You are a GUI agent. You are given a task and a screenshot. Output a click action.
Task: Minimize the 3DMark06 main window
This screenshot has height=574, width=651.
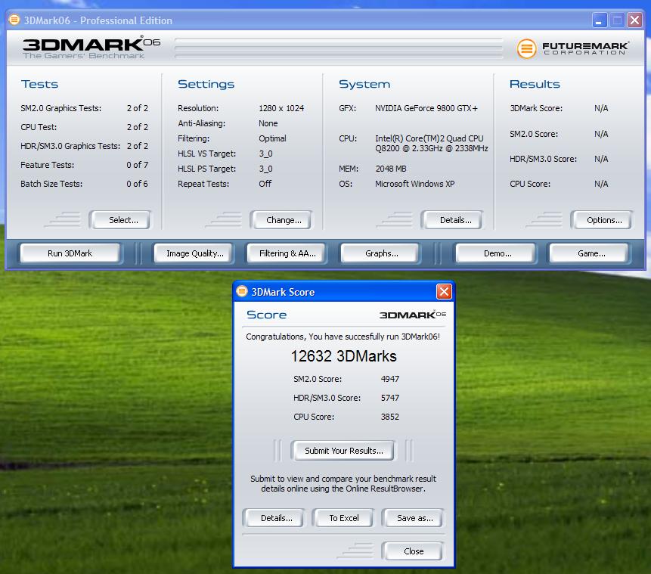click(599, 20)
